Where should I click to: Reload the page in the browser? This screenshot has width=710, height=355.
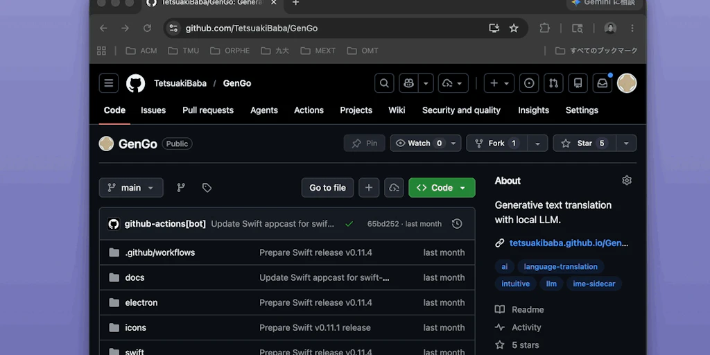coord(147,28)
